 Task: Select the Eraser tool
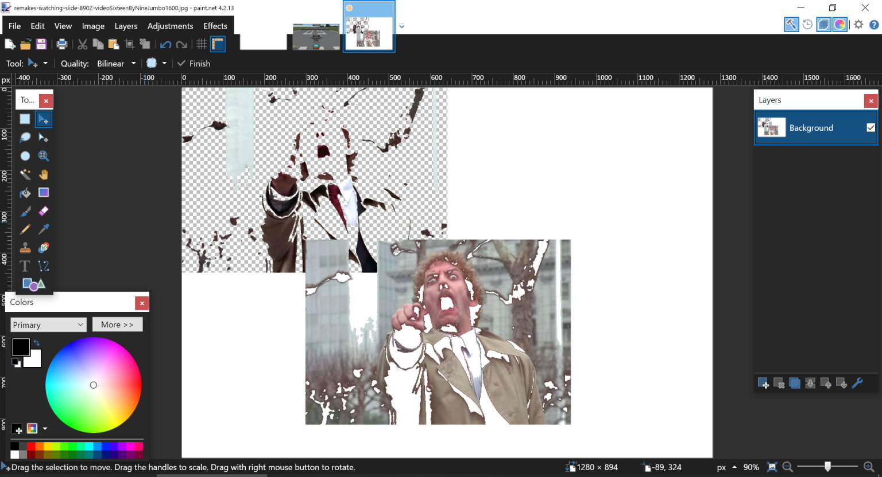pos(43,211)
